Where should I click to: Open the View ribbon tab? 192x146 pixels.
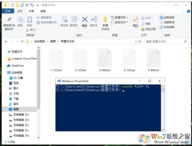pyautogui.click(x=43, y=11)
